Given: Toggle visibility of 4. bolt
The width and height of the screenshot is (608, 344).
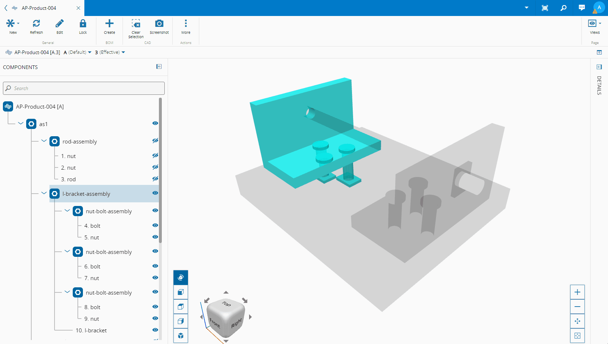Looking at the screenshot, I should (155, 225).
